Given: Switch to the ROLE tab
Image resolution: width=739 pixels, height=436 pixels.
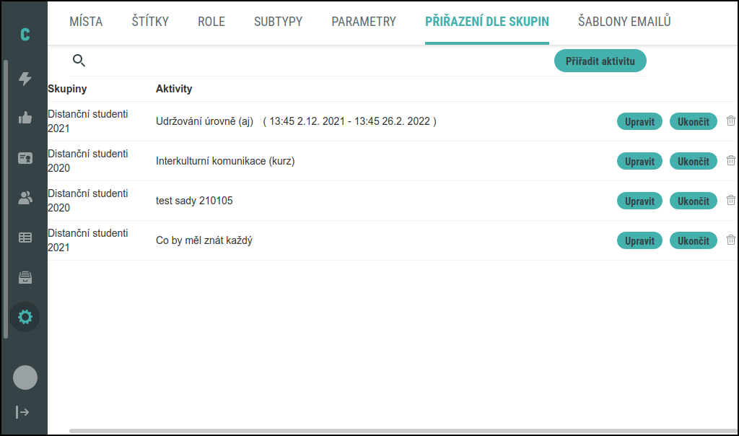Looking at the screenshot, I should (211, 22).
